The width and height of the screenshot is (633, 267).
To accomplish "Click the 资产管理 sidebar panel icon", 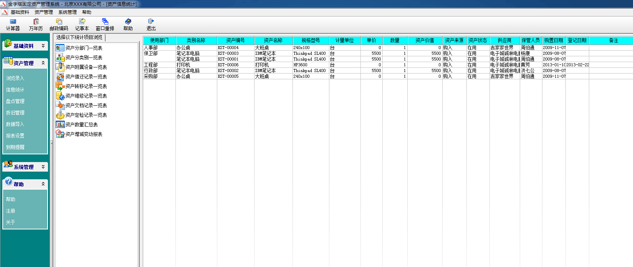I will coord(8,61).
